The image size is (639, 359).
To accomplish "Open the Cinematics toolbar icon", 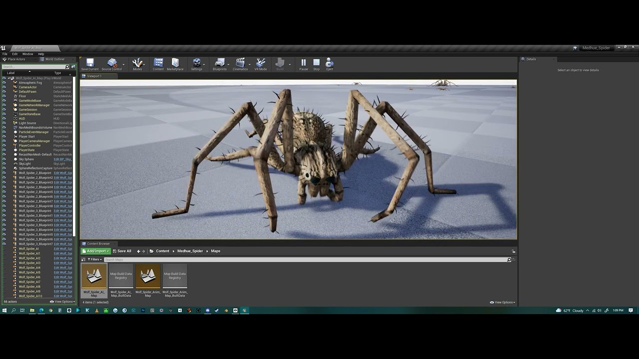I will (240, 64).
